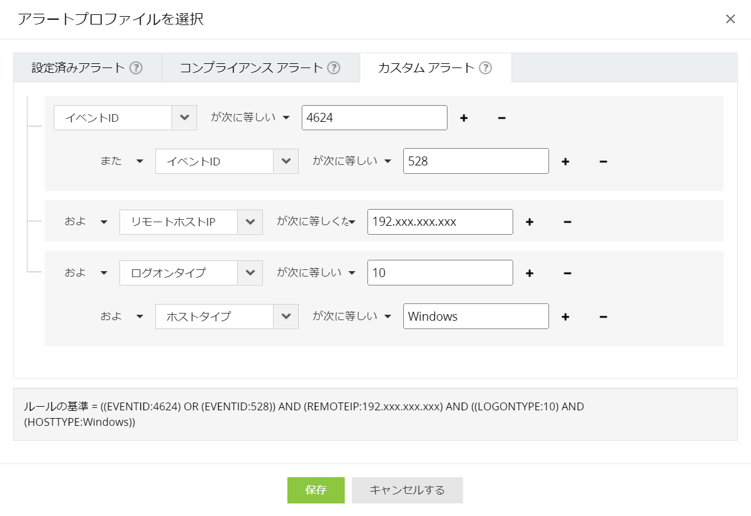Click the キャンセルする button
Viewport: 751px width, 516px height.
[407, 490]
